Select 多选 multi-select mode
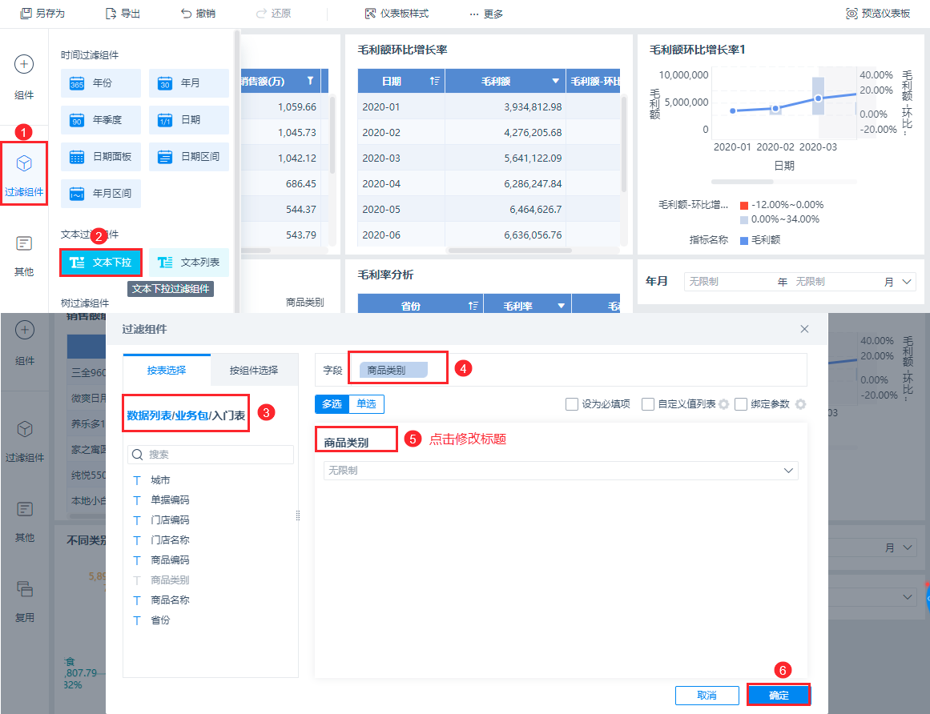Screen dimensions: 930x714 332,404
